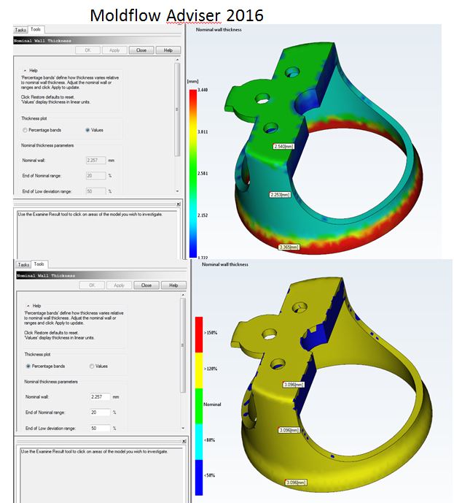This screenshot has height=503, width=454.
Task: Click End of Nominal range field in upper panel
Action: click(x=95, y=176)
